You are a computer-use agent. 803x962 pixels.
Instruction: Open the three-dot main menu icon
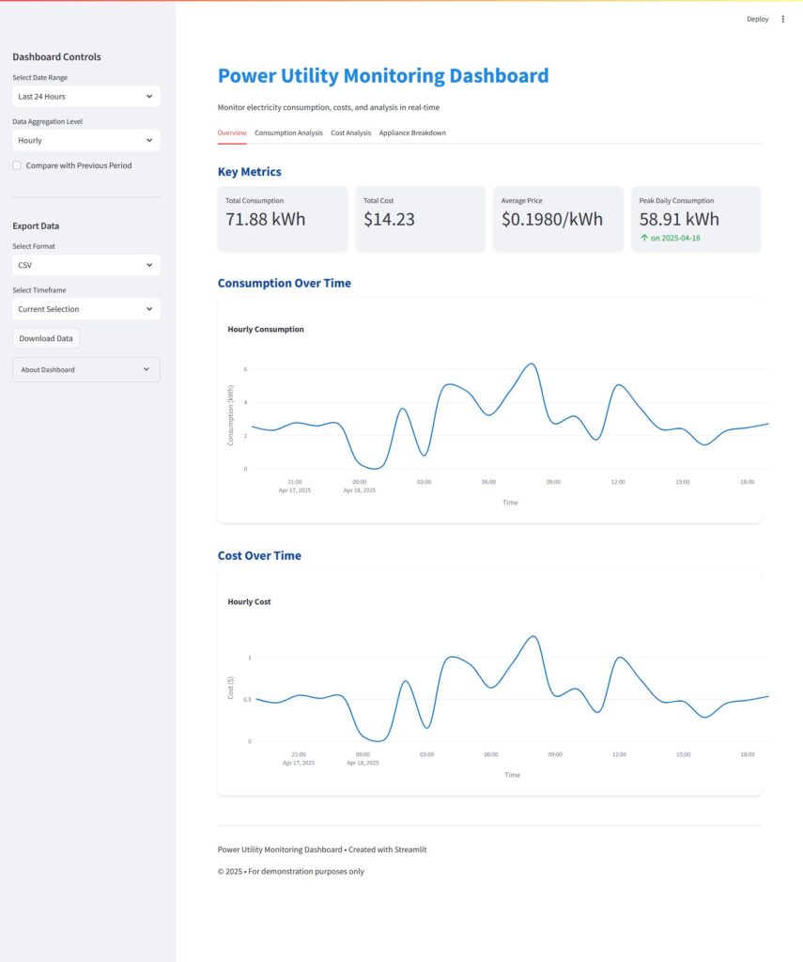click(x=783, y=19)
